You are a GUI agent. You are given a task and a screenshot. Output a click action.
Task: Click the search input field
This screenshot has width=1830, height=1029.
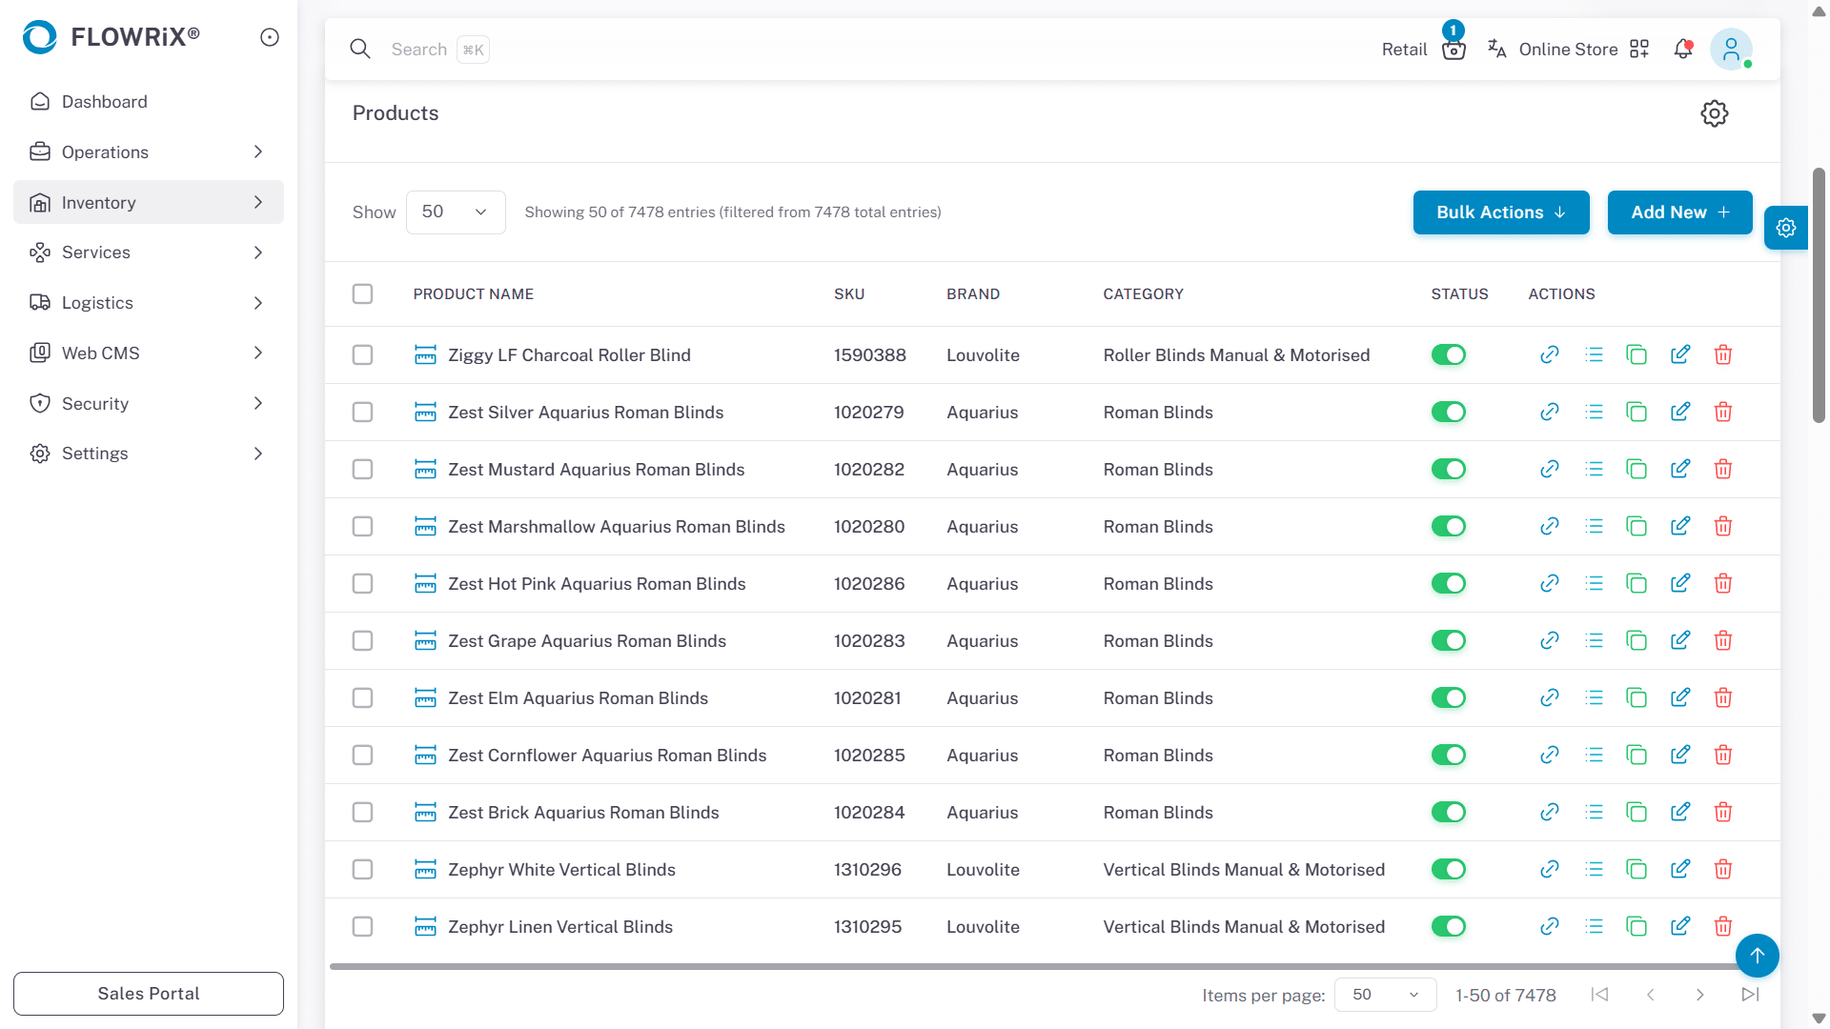tap(419, 50)
